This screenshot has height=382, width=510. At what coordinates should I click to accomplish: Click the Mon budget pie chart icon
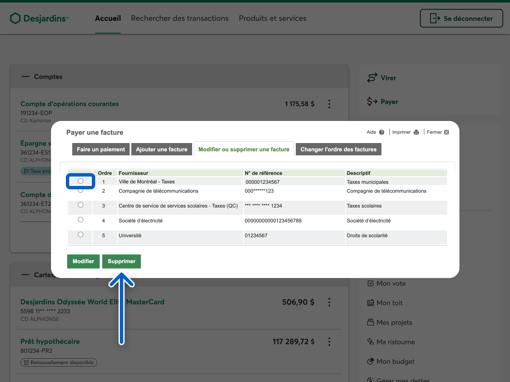coord(370,362)
